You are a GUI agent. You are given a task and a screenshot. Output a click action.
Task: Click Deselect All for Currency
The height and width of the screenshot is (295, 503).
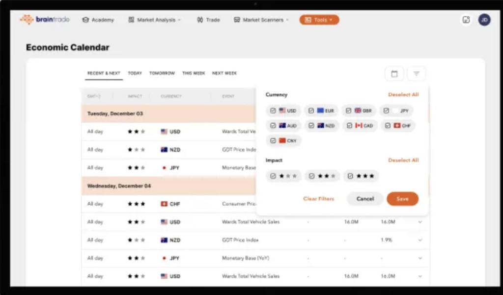[x=403, y=95]
